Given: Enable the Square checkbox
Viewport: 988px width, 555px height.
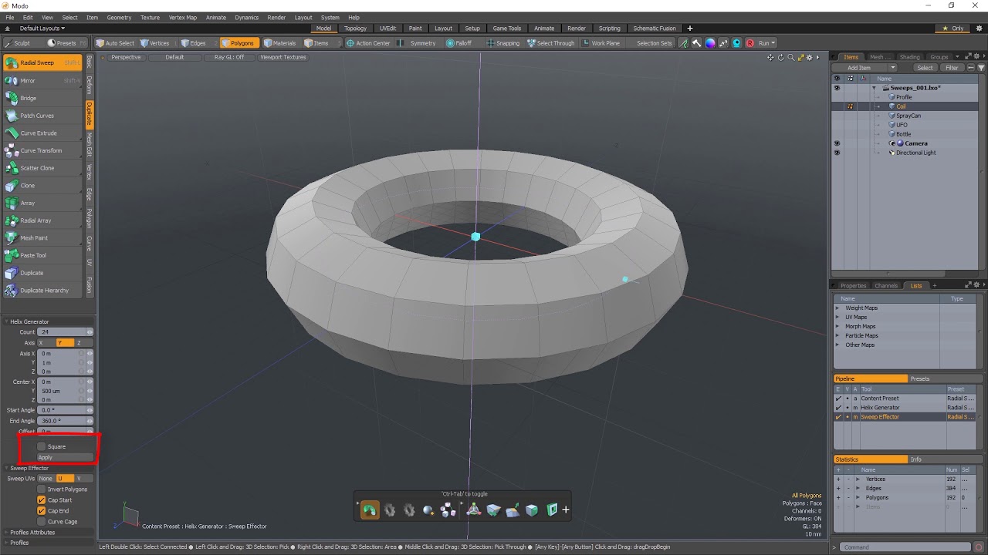Looking at the screenshot, I should click(x=42, y=446).
